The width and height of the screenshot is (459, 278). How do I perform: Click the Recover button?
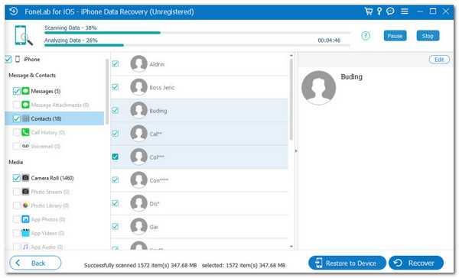pyautogui.click(x=416, y=263)
